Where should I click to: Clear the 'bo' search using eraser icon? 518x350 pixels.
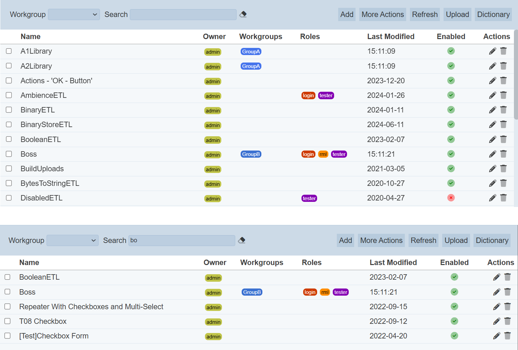[x=242, y=240]
